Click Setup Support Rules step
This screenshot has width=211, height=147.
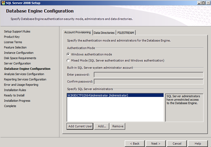click(17, 31)
